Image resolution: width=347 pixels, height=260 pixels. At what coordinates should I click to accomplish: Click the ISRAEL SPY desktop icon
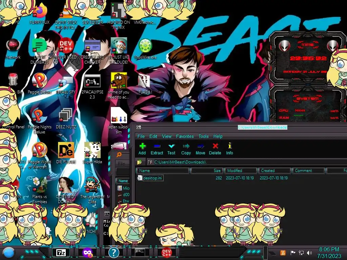(66, 84)
